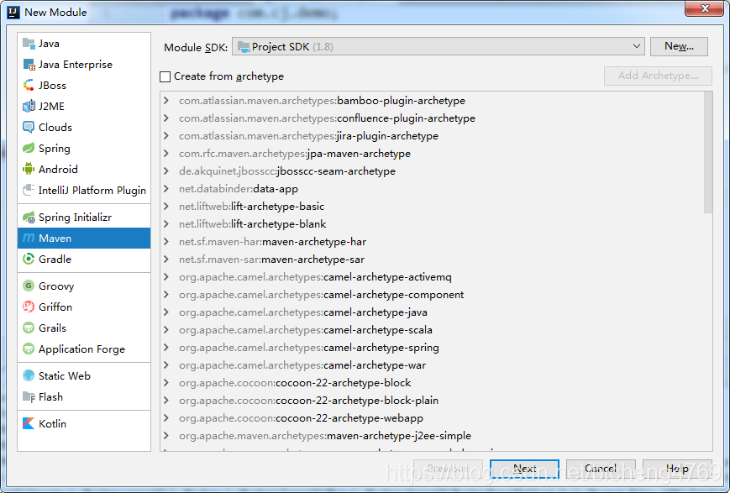This screenshot has width=730, height=493.
Task: Expand jbosscc-seam-archetype node
Action: [x=166, y=171]
